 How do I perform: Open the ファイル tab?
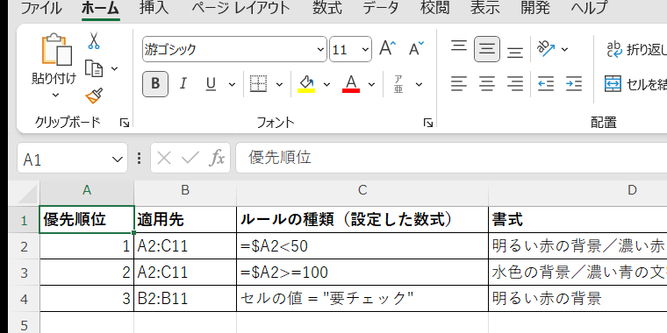(x=41, y=8)
